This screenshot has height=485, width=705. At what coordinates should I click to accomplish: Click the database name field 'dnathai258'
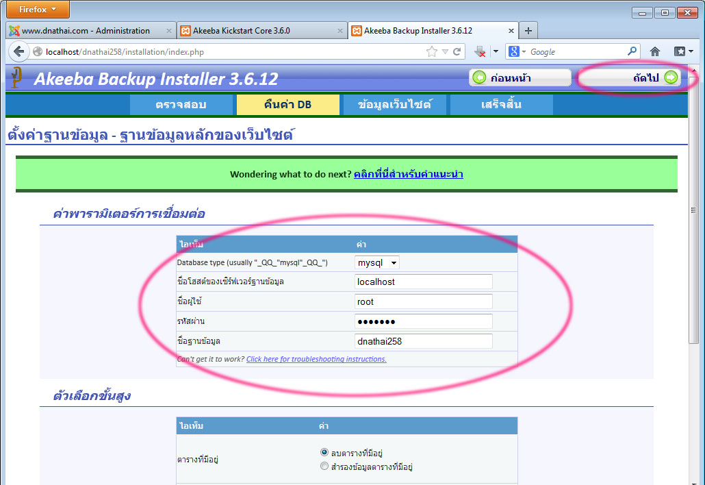pos(423,341)
